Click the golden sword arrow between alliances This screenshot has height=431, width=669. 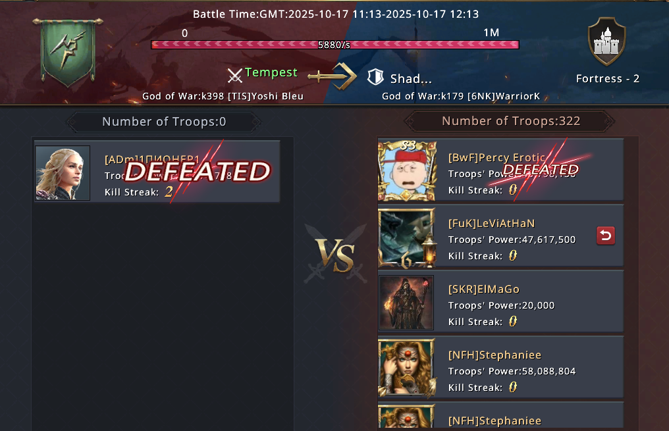coord(333,76)
